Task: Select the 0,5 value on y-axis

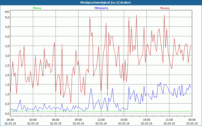Action: (x=7, y=104)
